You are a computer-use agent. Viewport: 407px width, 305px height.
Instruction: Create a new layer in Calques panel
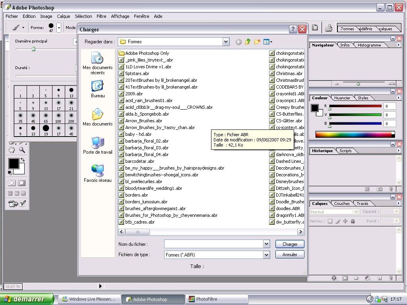380,278
